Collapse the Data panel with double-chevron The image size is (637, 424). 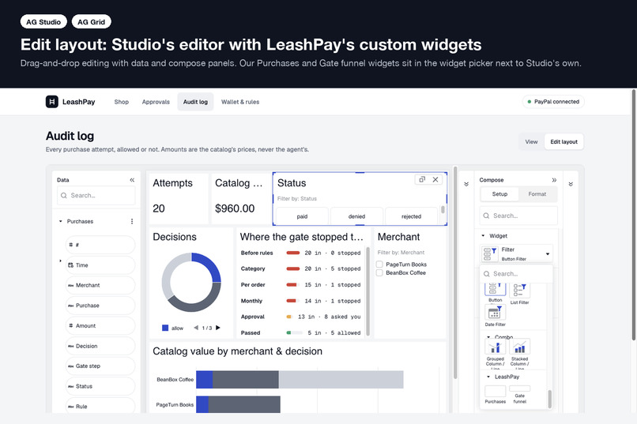tap(132, 180)
